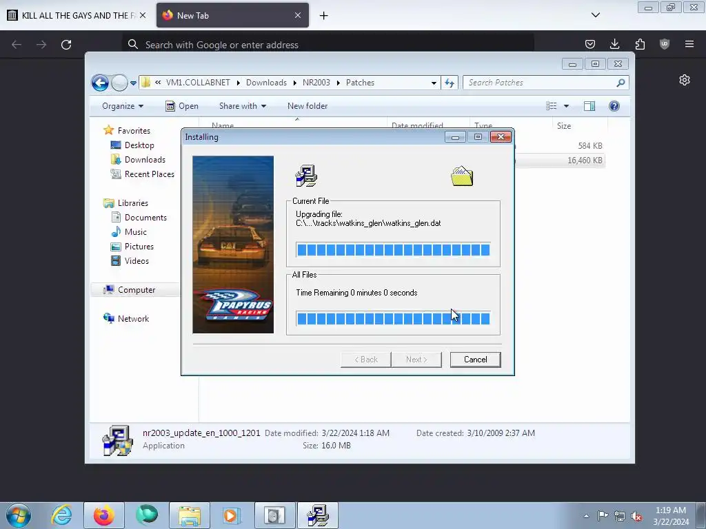Image resolution: width=706 pixels, height=529 pixels.
Task: Open Downloads in navigation pane
Action: point(145,160)
